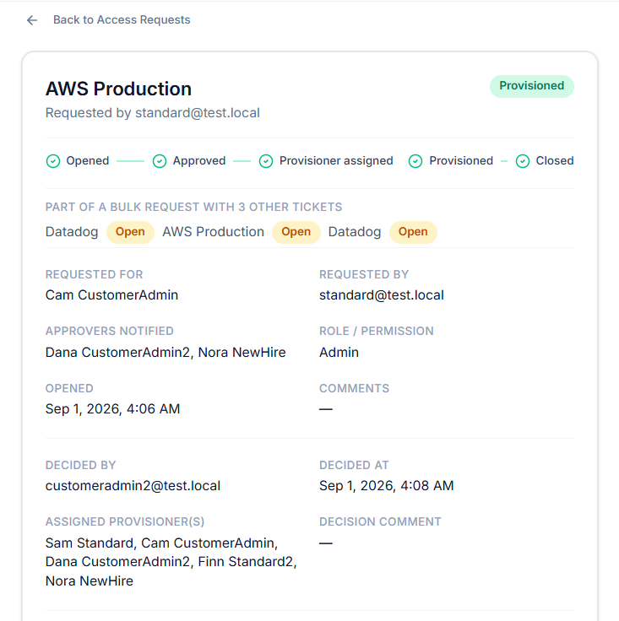Go back to Access Requests
Image resolution: width=619 pixels, height=621 pixels.
122,19
